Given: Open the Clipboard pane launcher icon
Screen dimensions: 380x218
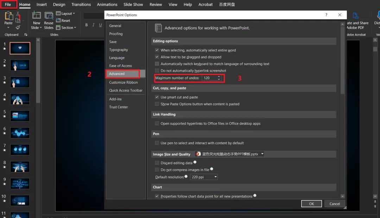Looking at the screenshot, I should click(26, 35).
